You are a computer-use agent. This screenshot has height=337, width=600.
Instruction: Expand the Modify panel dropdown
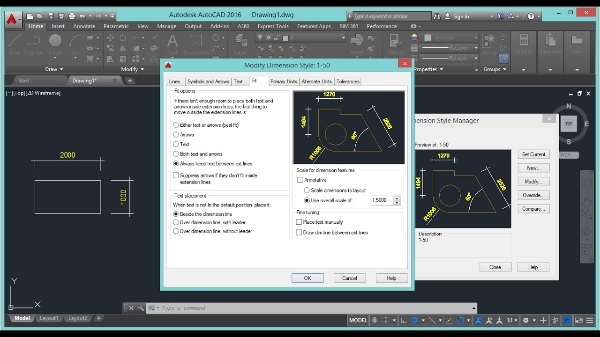click(x=133, y=69)
